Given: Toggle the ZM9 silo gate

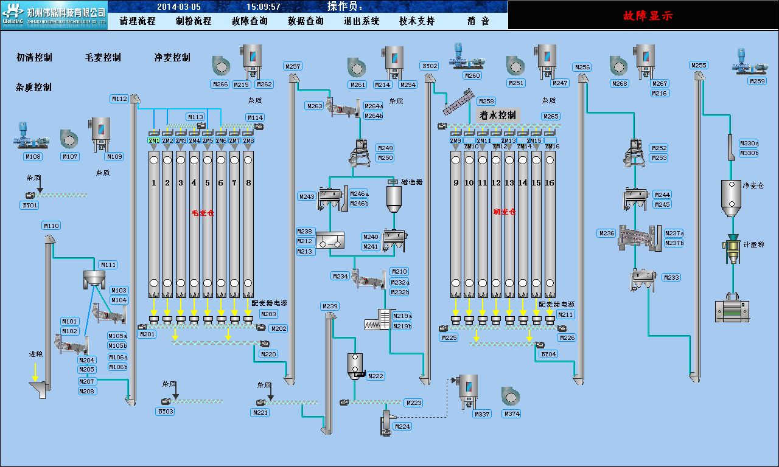Looking at the screenshot, I should (456, 140).
